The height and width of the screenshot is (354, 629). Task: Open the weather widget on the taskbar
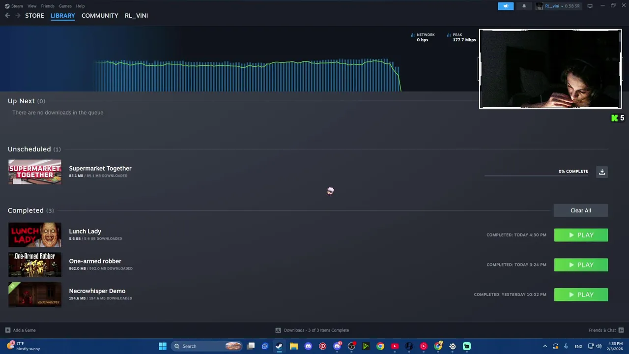23,346
